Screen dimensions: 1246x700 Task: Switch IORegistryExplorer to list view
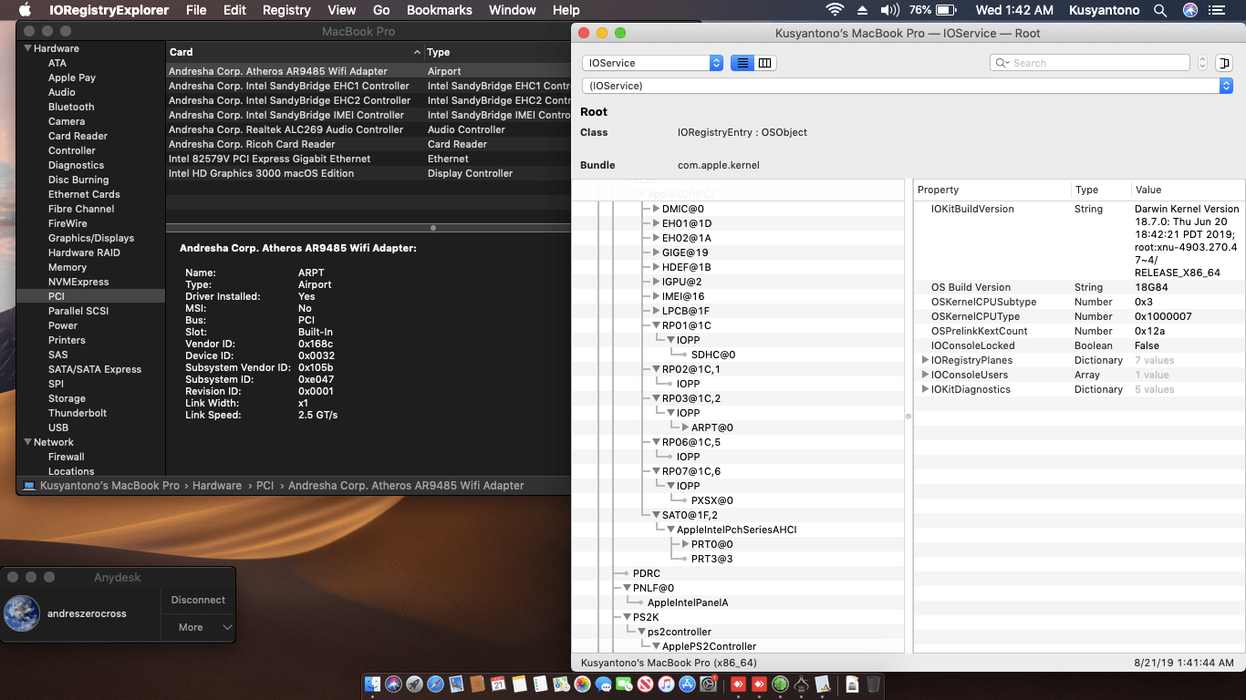pyautogui.click(x=742, y=63)
